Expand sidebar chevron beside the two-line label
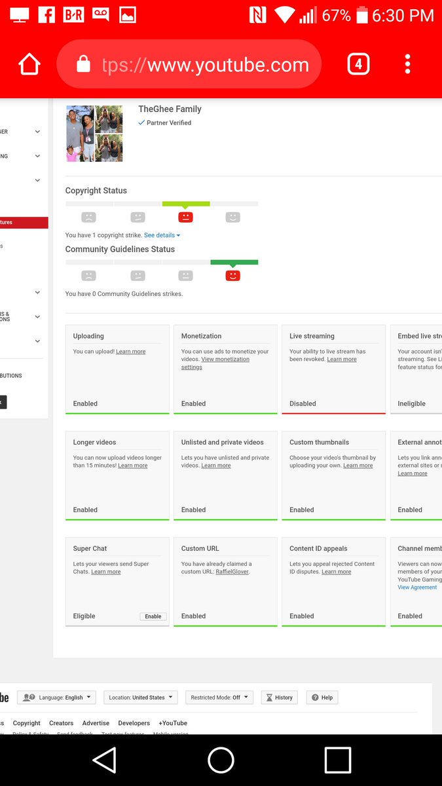This screenshot has width=442, height=786. [37, 316]
